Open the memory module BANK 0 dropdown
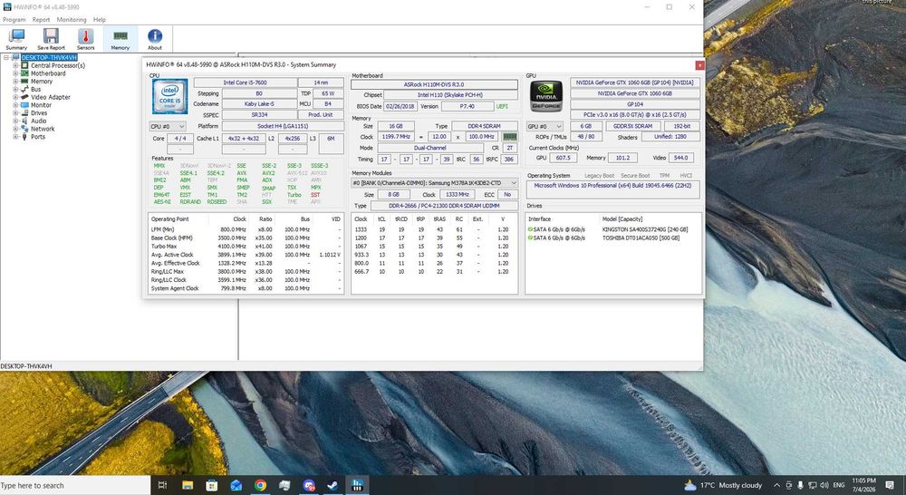 pyautogui.click(x=435, y=183)
